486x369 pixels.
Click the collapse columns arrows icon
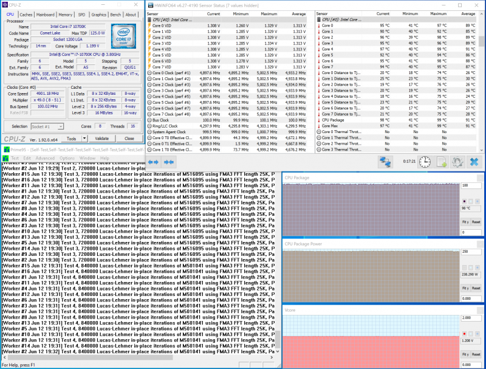point(169,161)
